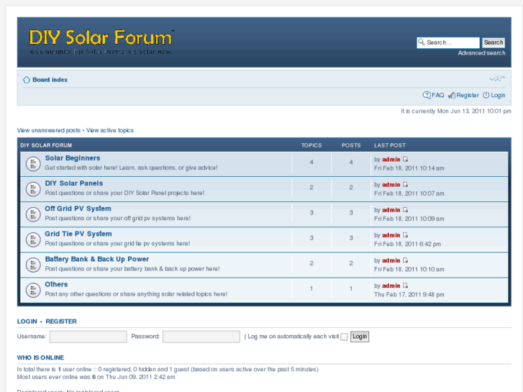This screenshot has height=392, width=523.
Task: Open Battery Bank & Back Up Power forum
Action: point(97,259)
